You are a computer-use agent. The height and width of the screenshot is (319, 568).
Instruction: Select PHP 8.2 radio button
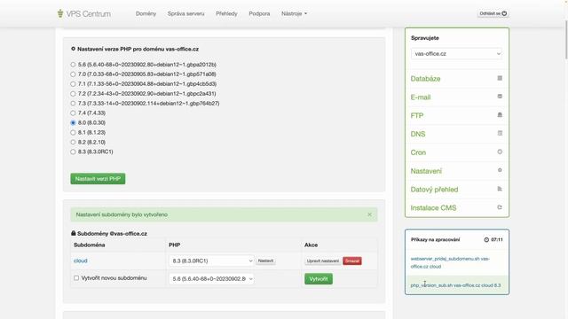[73, 142]
